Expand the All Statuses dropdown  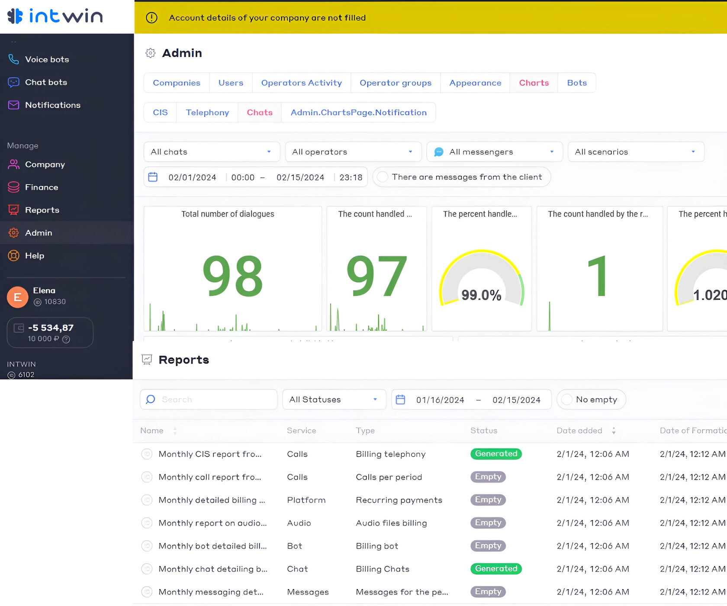point(334,400)
